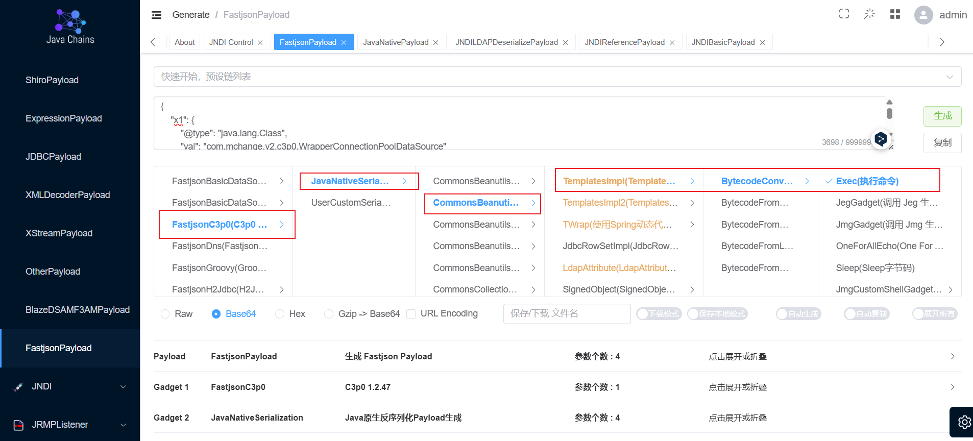Expand the Gadget 1 FastjsonC3p0 row
This screenshot has height=441, width=973.
coord(557,387)
